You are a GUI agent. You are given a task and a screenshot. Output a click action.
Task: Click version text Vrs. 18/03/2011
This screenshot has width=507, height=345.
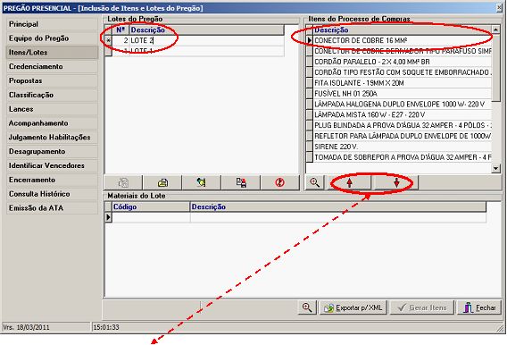click(x=26, y=327)
